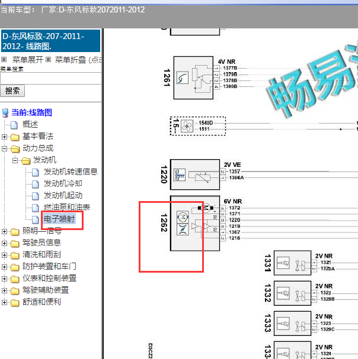Expand the 舒适和便利 folder
Image resolution: width=358 pixels, height=359 pixels.
pyautogui.click(x=4, y=303)
